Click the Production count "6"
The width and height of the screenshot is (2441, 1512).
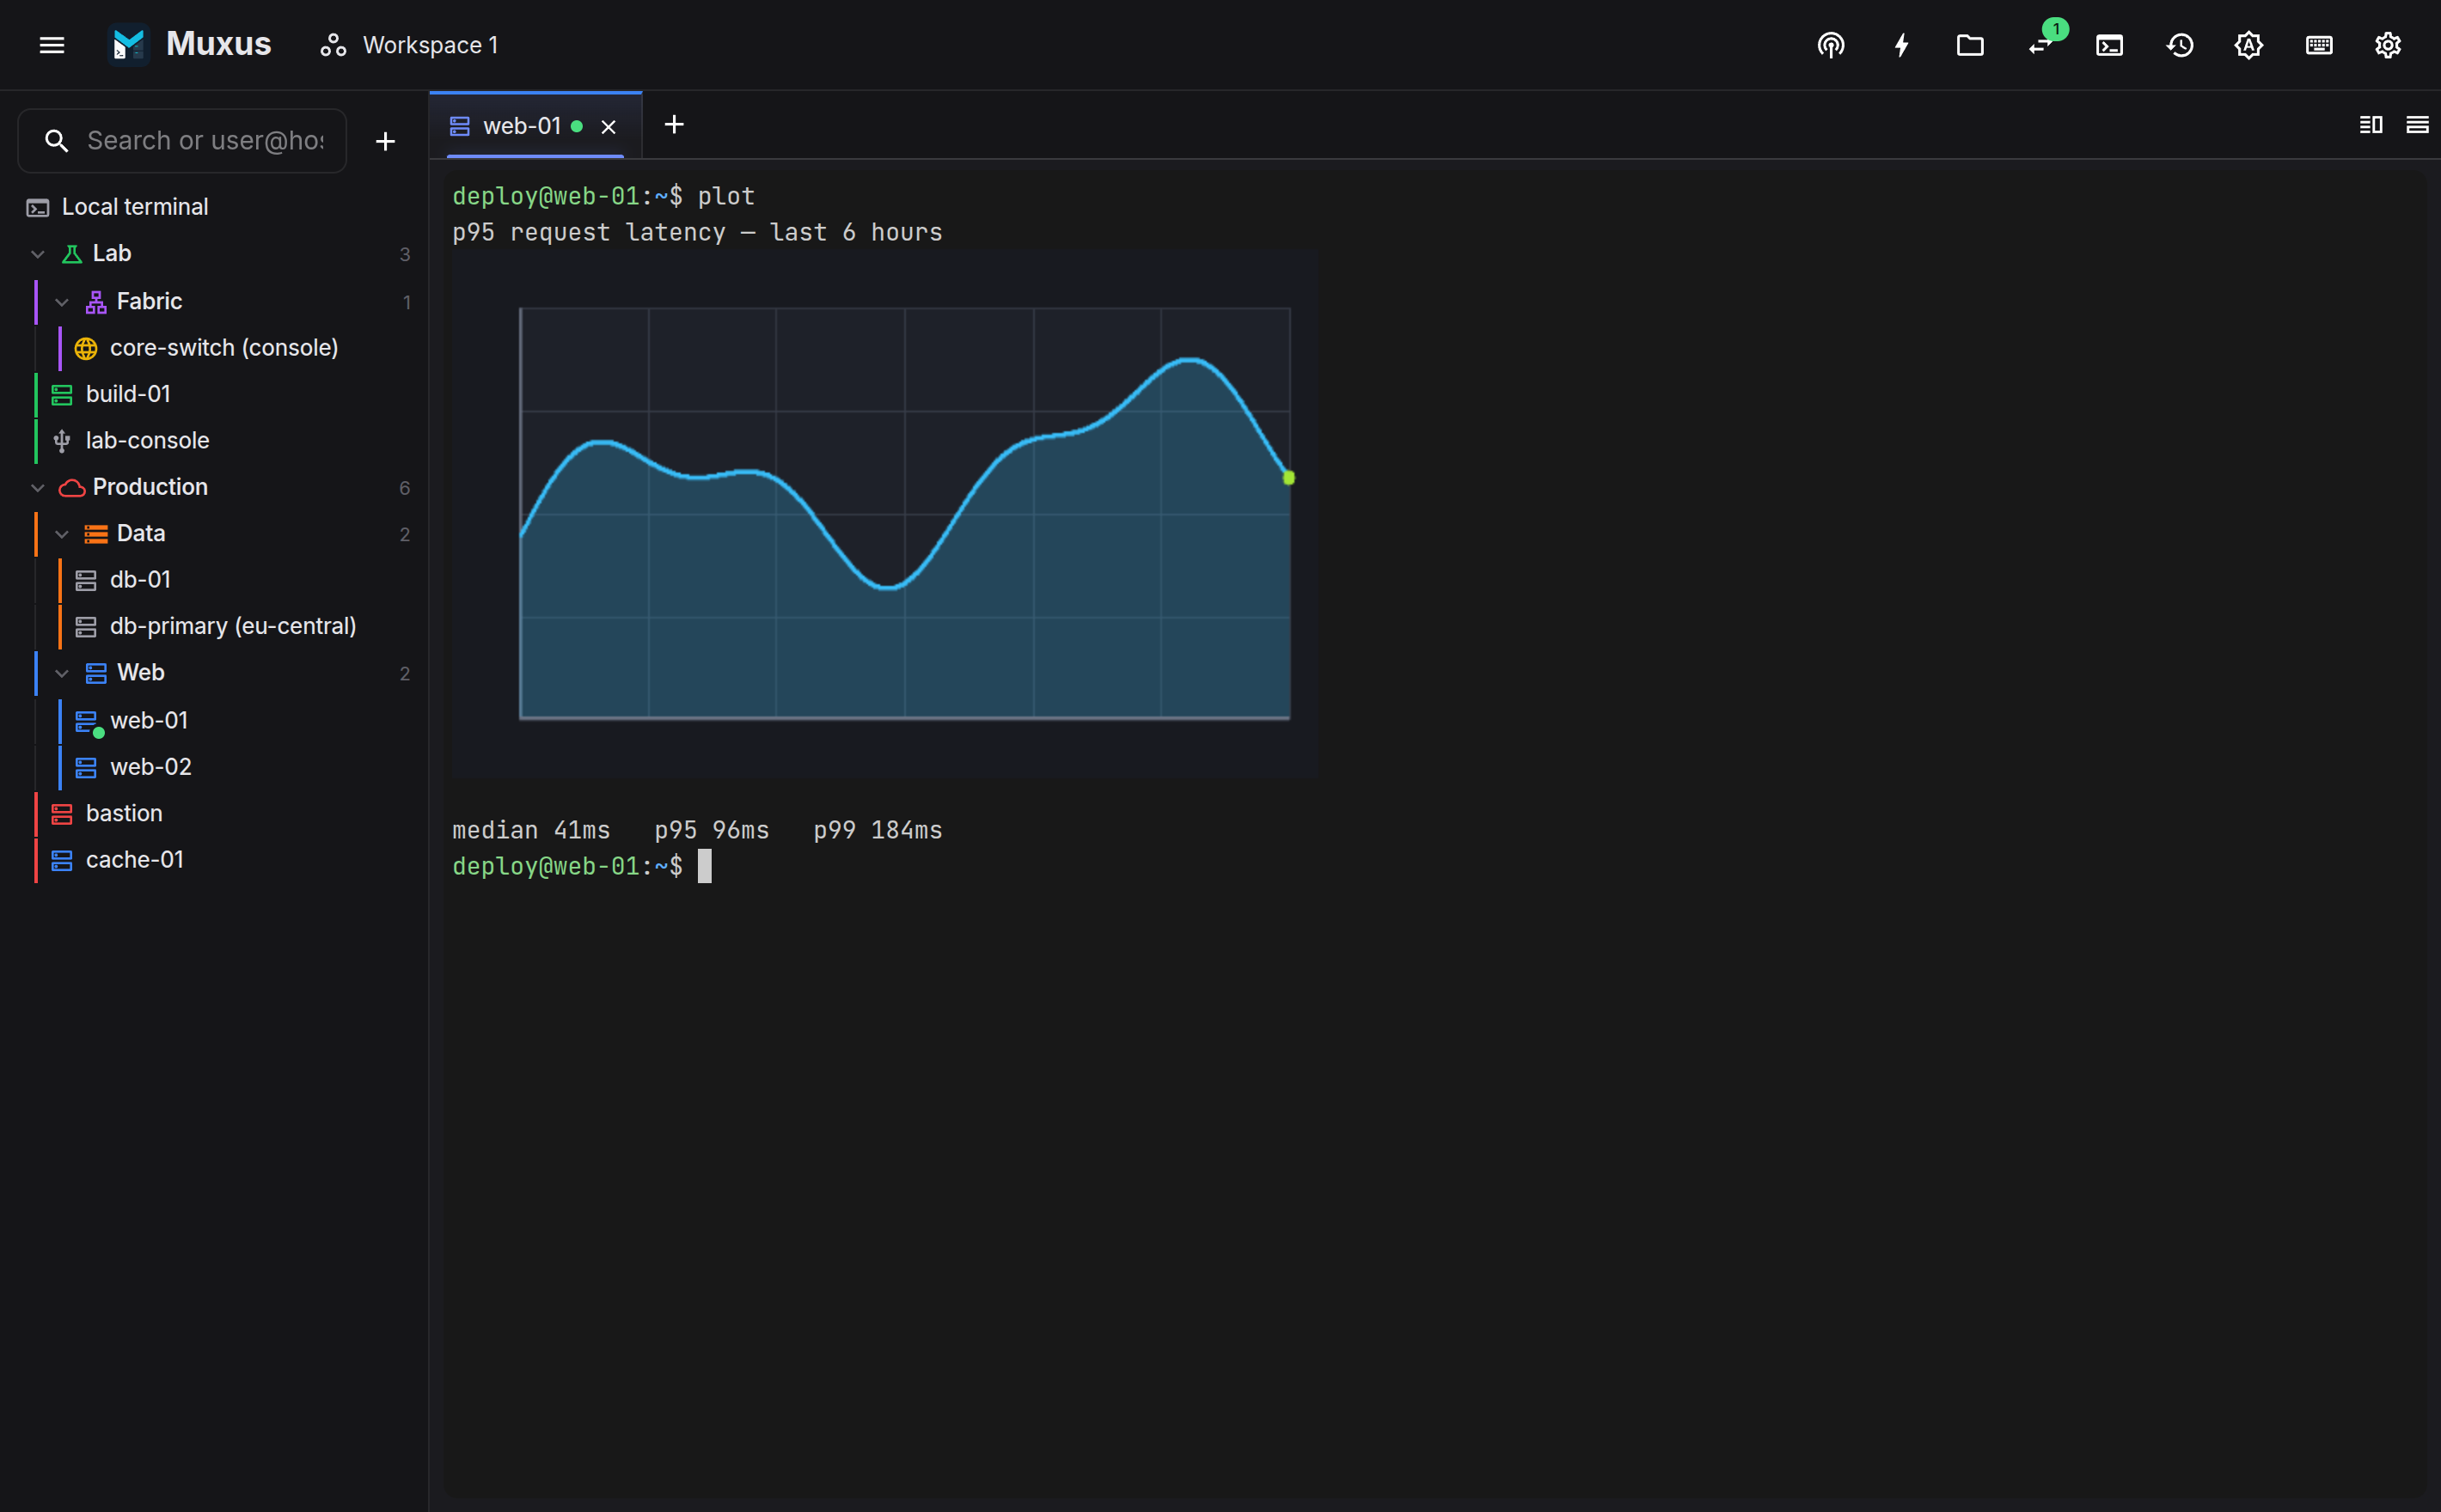click(404, 488)
